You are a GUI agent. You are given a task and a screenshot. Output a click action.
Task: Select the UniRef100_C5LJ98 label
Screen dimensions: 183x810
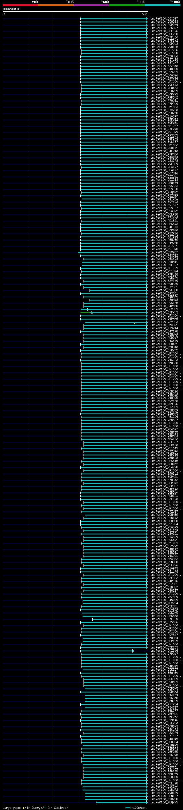(164, 783)
